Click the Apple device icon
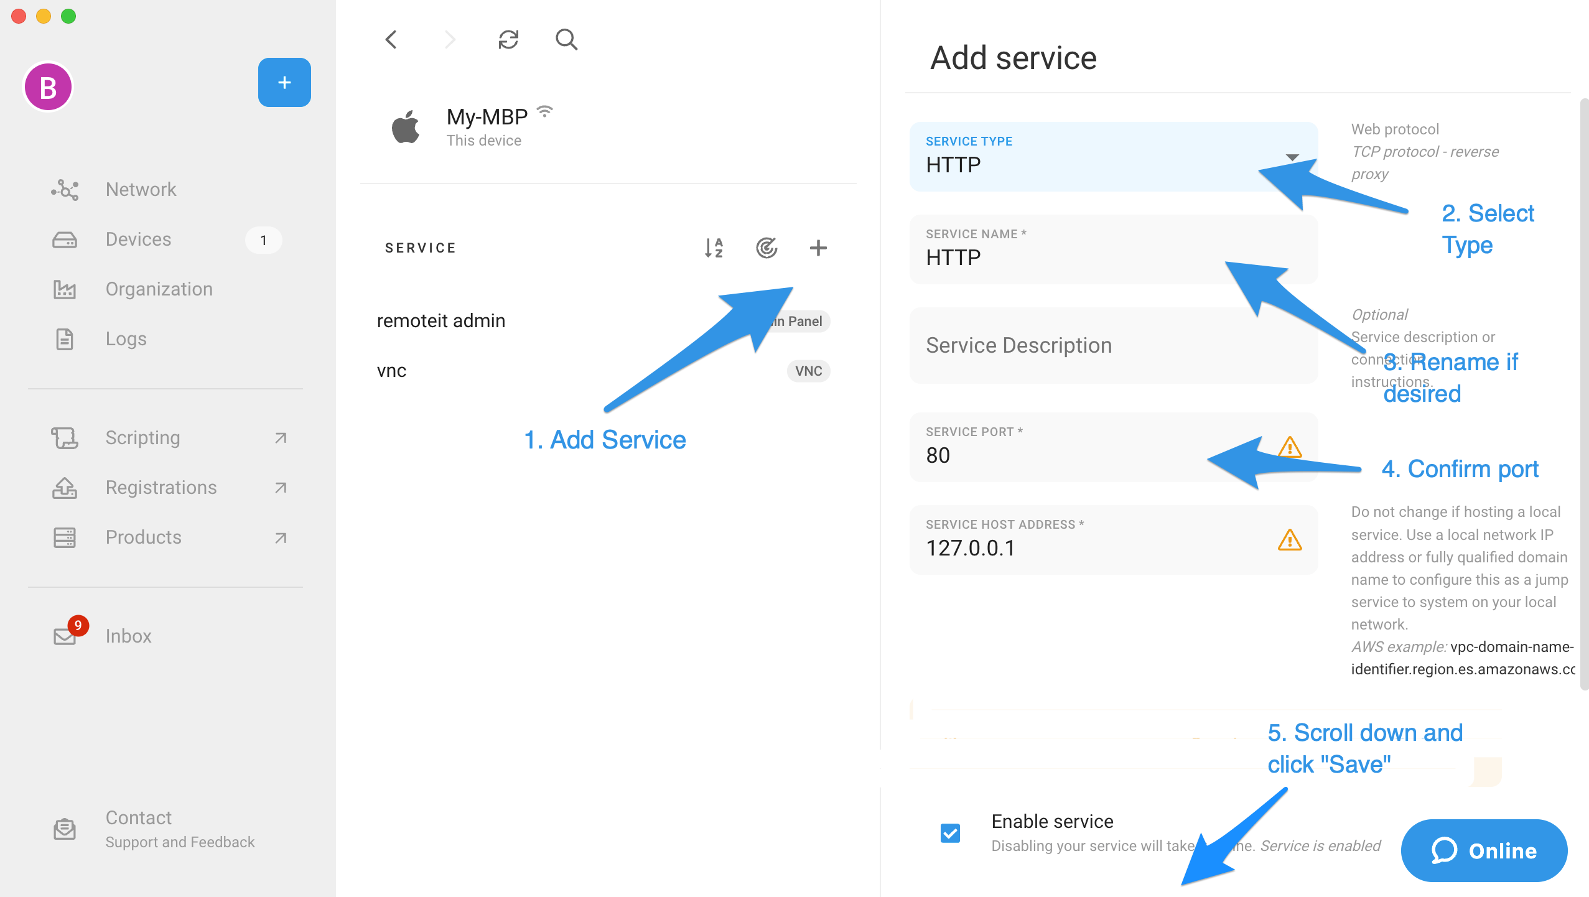 406,127
